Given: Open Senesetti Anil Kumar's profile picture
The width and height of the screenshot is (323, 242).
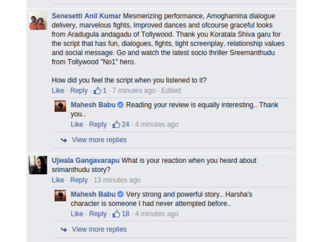Looking at the screenshot, I should pos(38,20).
